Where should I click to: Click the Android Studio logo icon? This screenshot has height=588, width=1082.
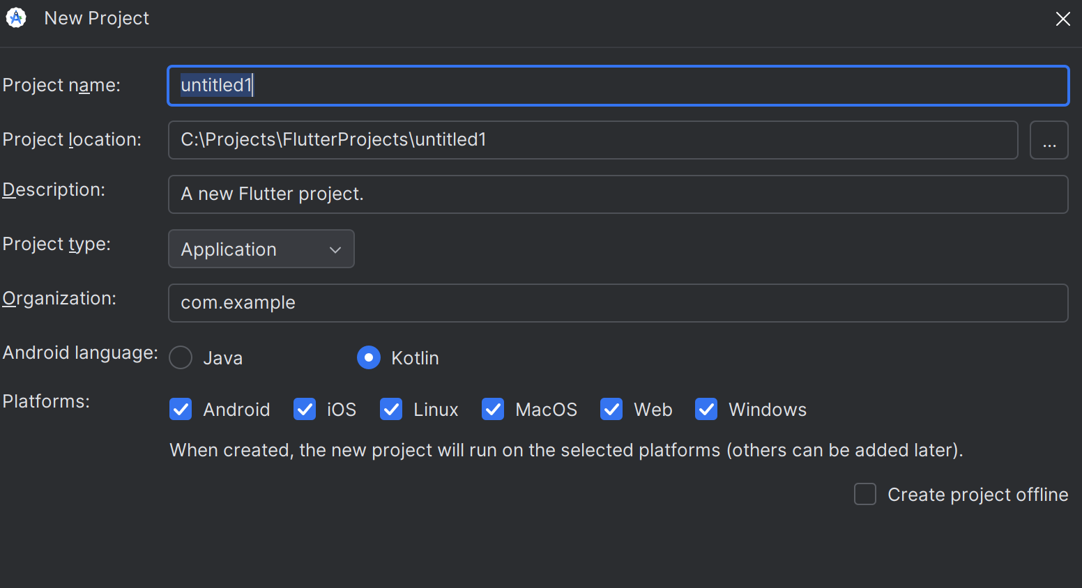click(x=16, y=18)
